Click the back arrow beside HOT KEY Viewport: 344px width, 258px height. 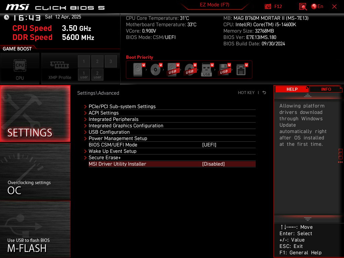(x=264, y=93)
